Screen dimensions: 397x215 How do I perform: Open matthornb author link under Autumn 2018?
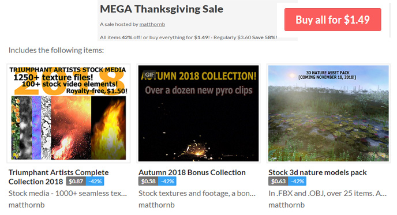click(156, 205)
